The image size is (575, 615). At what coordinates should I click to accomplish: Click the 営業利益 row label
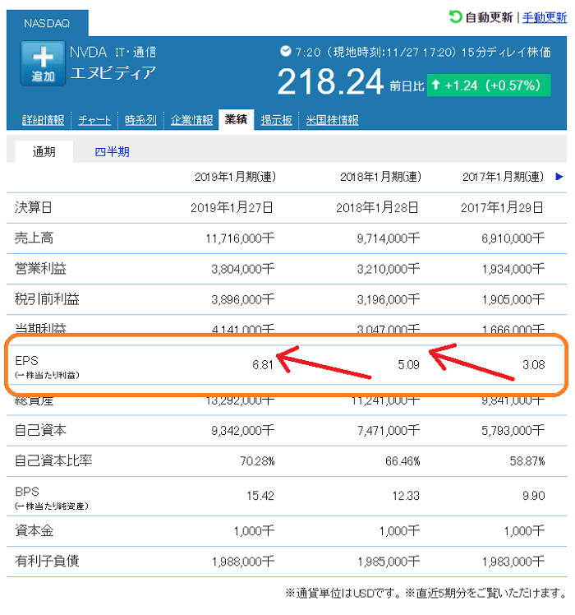tap(40, 268)
